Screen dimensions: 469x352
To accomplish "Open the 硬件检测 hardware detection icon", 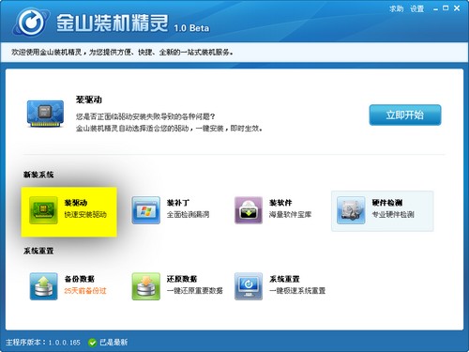I will [x=351, y=210].
